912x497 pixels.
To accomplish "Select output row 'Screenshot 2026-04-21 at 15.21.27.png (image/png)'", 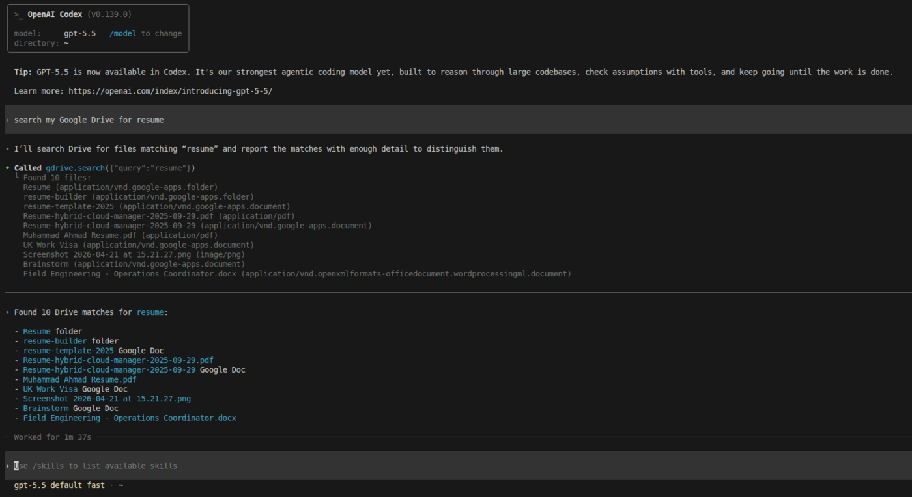I will (134, 254).
